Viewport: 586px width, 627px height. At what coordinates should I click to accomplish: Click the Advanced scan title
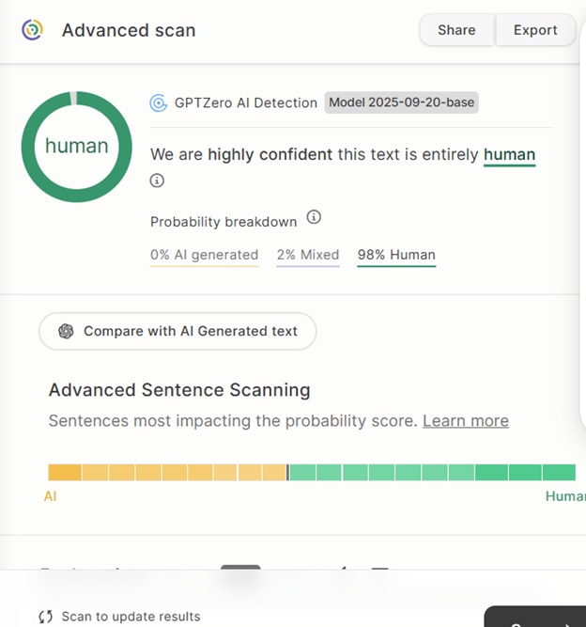coord(129,30)
